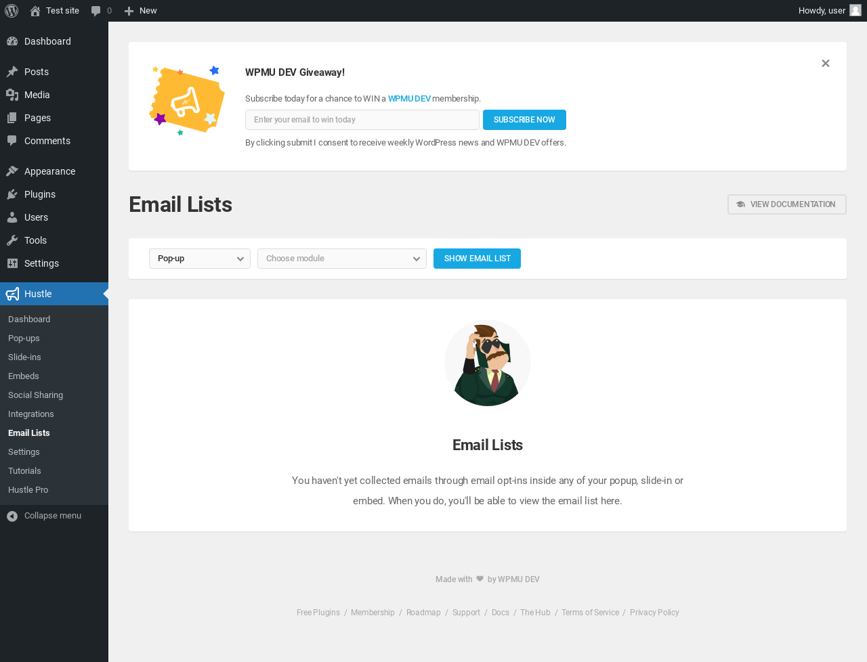Click the user avatar next to Howdy
867x662 pixels.
[855, 10]
